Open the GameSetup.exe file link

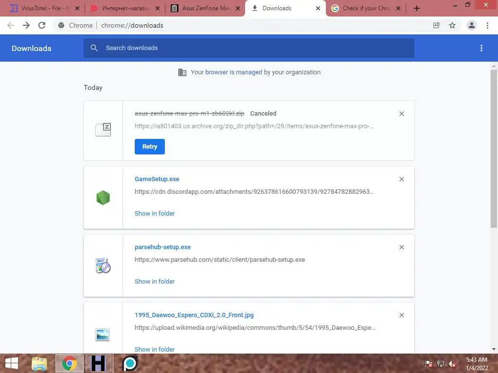pos(157,179)
